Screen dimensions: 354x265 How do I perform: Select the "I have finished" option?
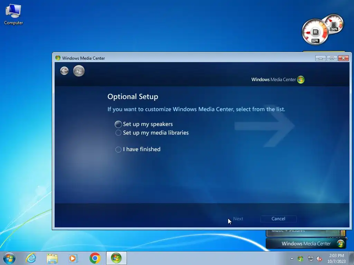(x=138, y=149)
